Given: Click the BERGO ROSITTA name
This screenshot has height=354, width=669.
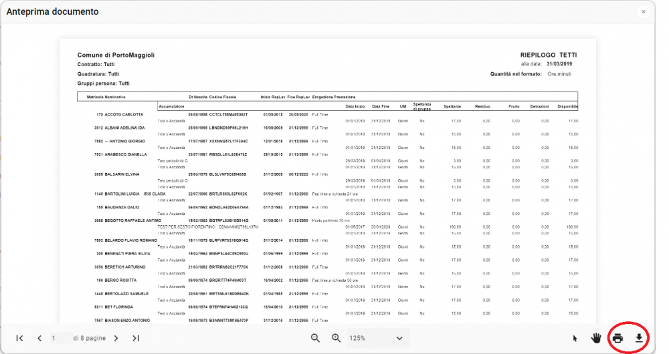Looking at the screenshot, I should pyautogui.click(x=120, y=281).
